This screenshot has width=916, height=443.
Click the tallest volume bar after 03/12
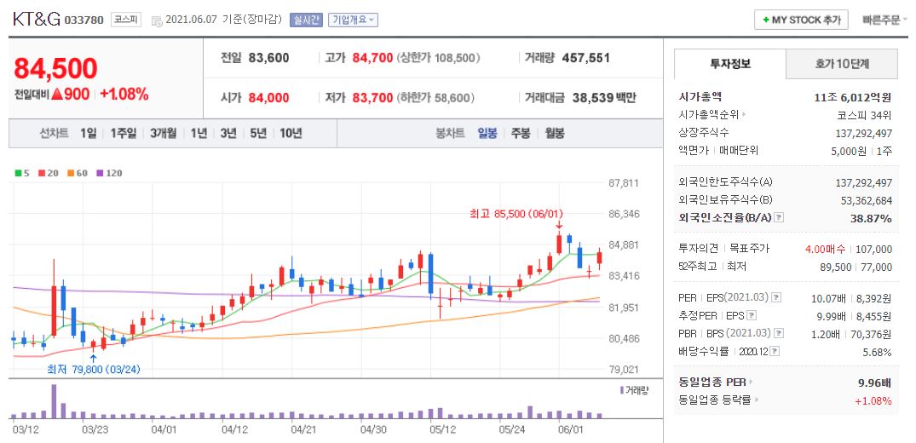pyautogui.click(x=54, y=401)
